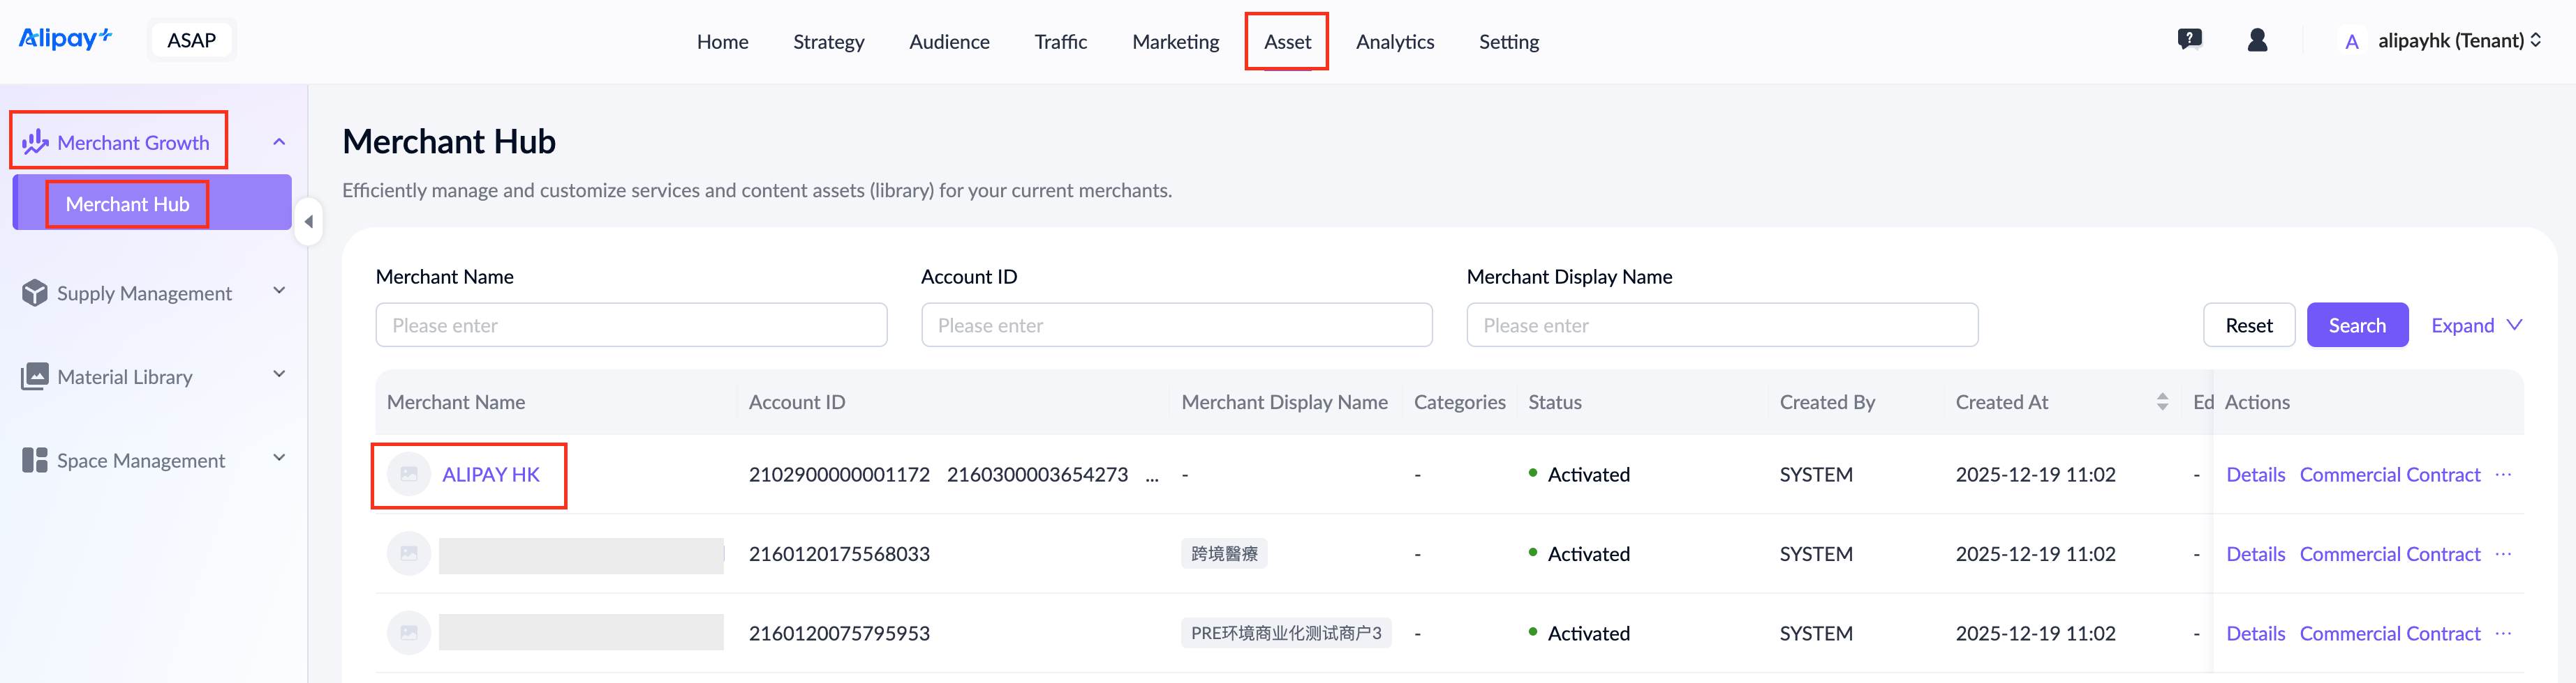Click the Space Management layout icon
The height and width of the screenshot is (683, 2576).
click(x=35, y=460)
